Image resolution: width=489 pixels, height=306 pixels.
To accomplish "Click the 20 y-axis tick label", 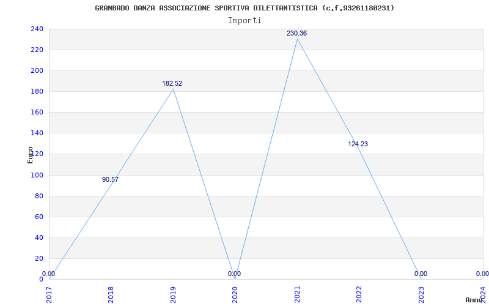I will (39, 258).
